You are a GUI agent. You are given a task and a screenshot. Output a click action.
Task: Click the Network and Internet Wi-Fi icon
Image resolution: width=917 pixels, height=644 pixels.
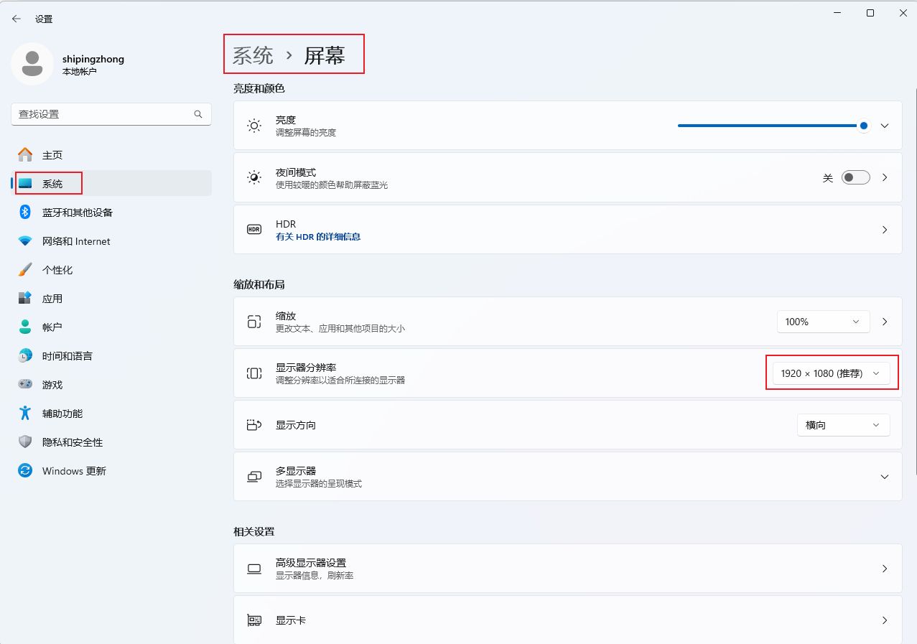25,241
